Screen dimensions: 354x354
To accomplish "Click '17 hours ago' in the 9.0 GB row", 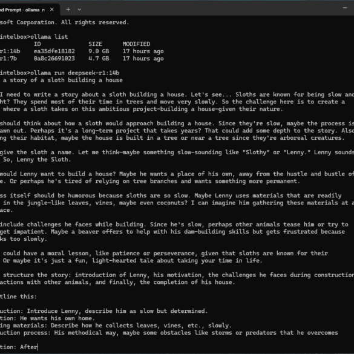I will point(143,51).
